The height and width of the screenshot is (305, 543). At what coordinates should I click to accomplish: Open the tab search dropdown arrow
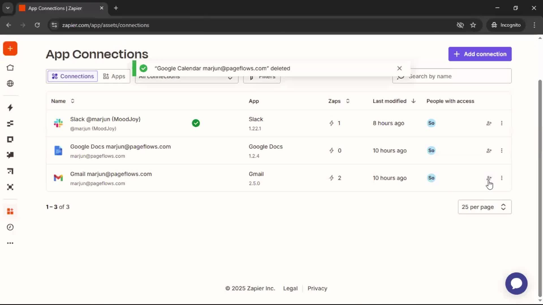pyautogui.click(x=8, y=8)
